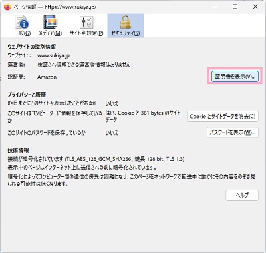Switch to the メディア(M) media tab

[x=50, y=25]
